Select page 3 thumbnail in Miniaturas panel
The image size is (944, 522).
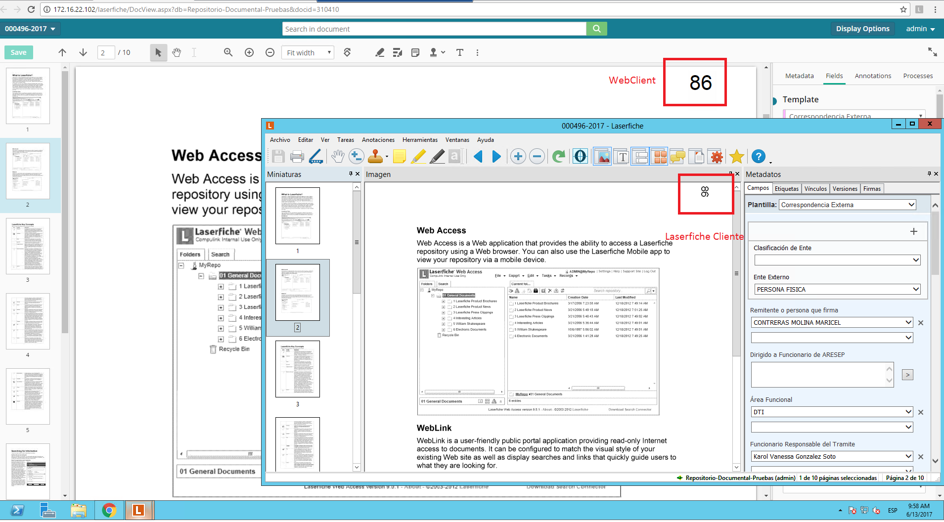[x=298, y=369]
